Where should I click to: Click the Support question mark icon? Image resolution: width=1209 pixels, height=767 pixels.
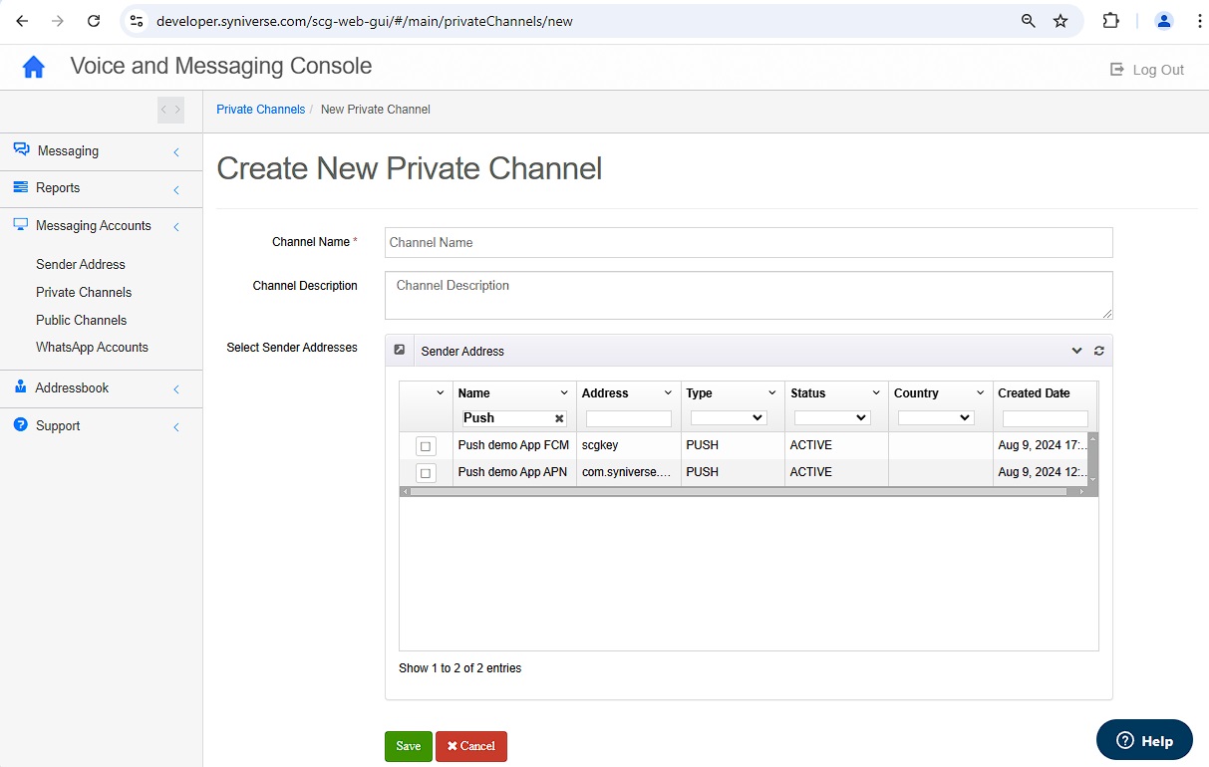tap(20, 425)
